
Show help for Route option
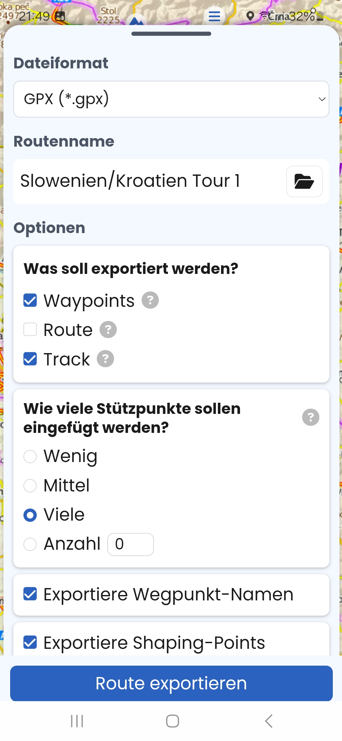pos(108,330)
